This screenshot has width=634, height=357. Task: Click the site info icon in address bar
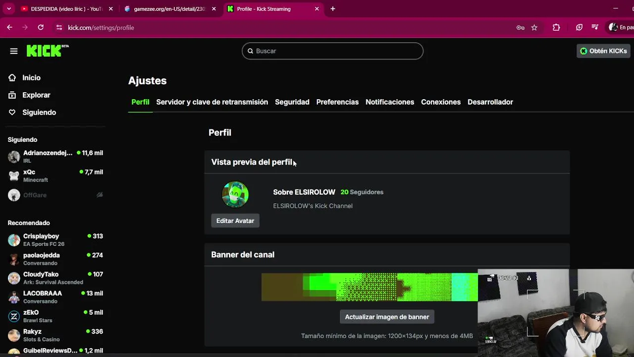pos(59,28)
